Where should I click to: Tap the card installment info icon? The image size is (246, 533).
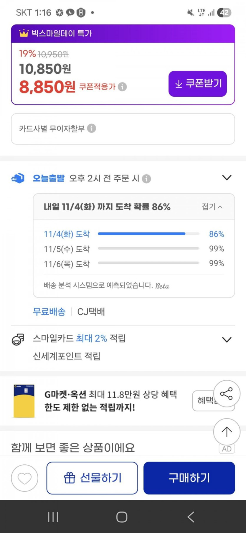click(x=92, y=128)
